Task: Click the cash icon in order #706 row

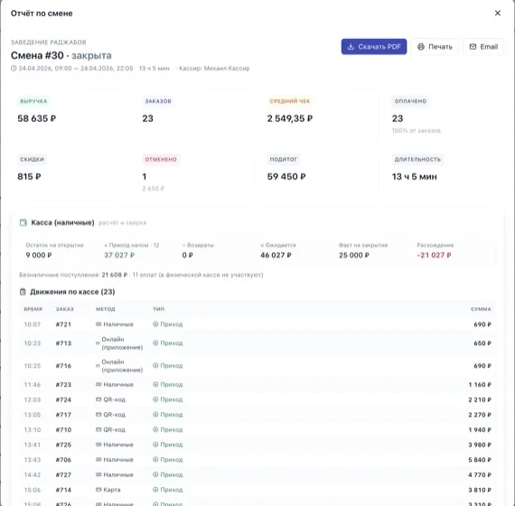Action: pos(98,460)
